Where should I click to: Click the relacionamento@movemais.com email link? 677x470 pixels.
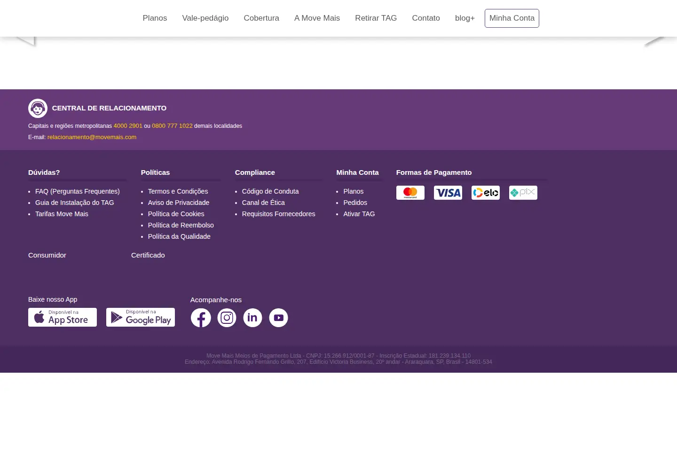pyautogui.click(x=92, y=137)
